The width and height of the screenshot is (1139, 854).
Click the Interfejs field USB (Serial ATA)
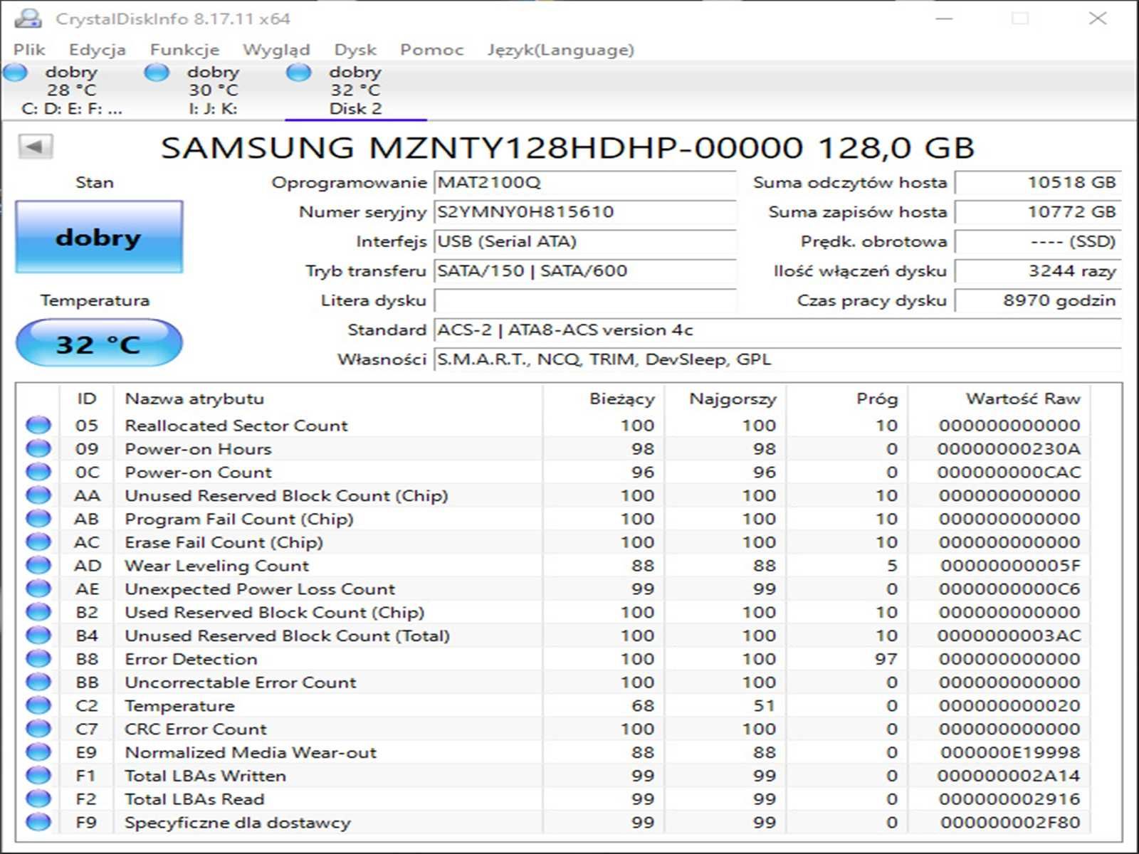(585, 241)
